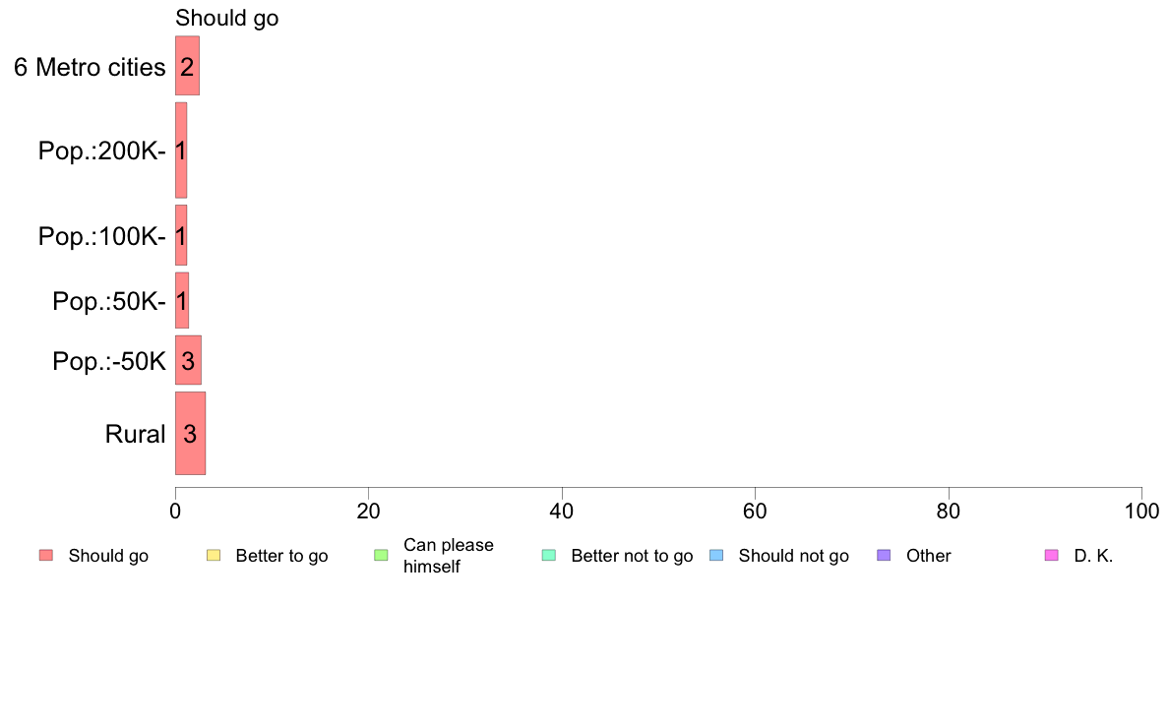Click the yellow Better to go swatch
The width and height of the screenshot is (1169, 724).
pos(214,556)
